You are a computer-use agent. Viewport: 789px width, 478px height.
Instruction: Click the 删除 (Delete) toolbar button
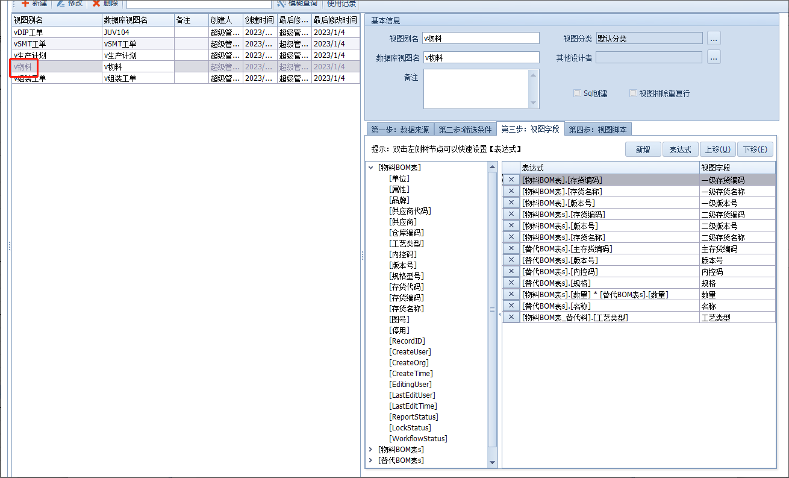105,4
